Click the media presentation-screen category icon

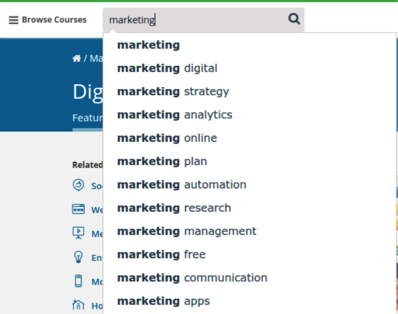tap(78, 233)
